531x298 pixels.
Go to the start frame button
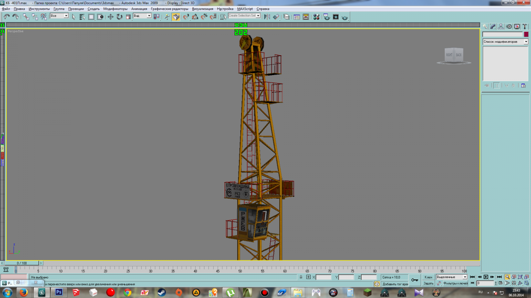[x=472, y=277]
